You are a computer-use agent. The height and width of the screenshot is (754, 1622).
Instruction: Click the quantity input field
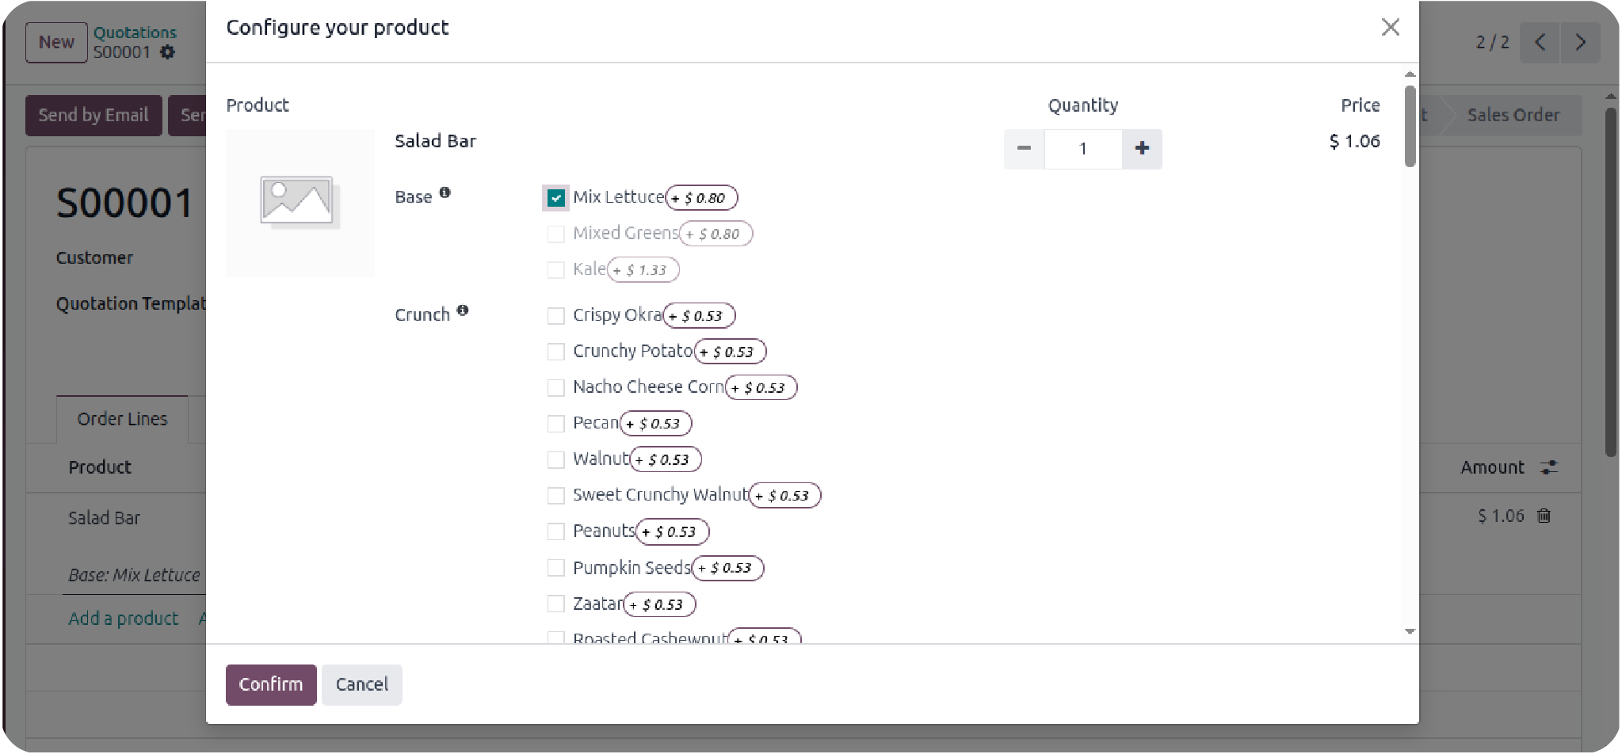pos(1082,149)
